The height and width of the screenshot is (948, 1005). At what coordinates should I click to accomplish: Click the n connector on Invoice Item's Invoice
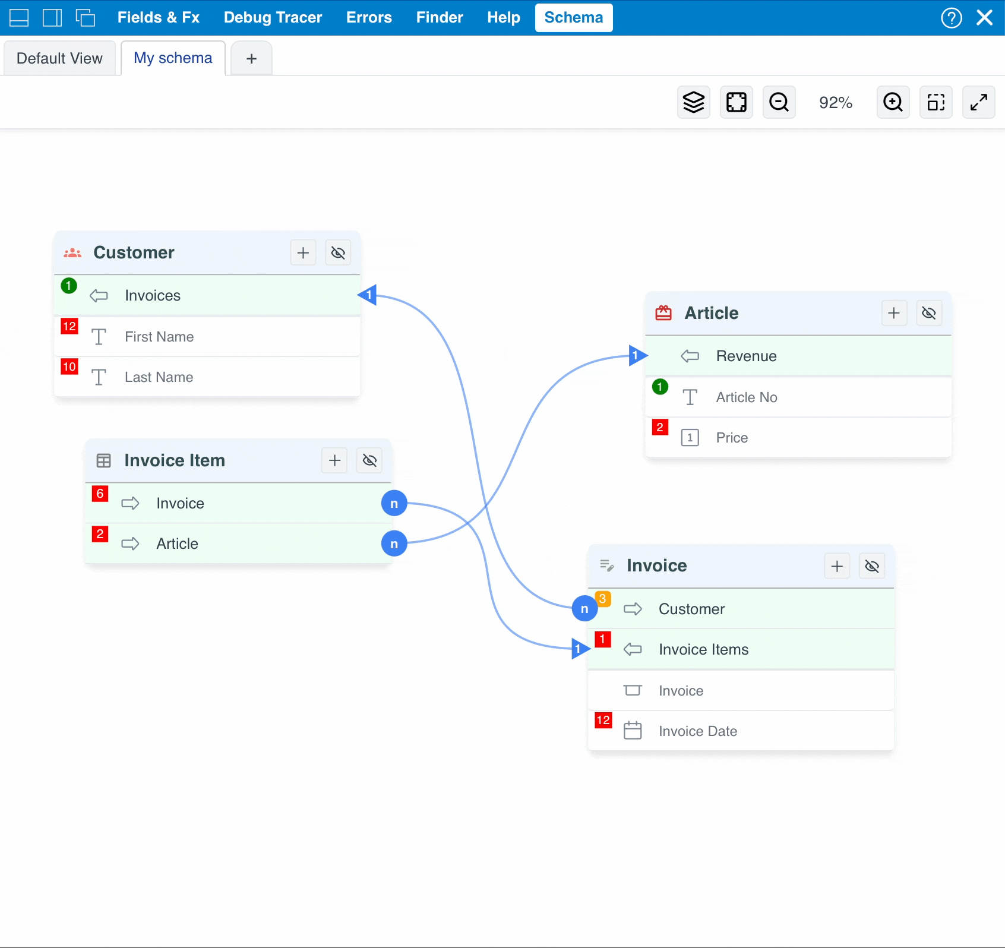coord(394,504)
